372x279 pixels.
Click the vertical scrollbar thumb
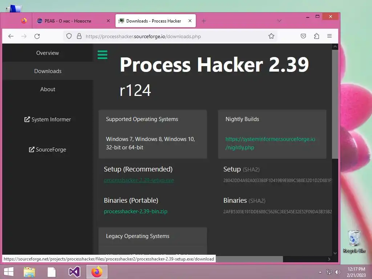click(335, 104)
